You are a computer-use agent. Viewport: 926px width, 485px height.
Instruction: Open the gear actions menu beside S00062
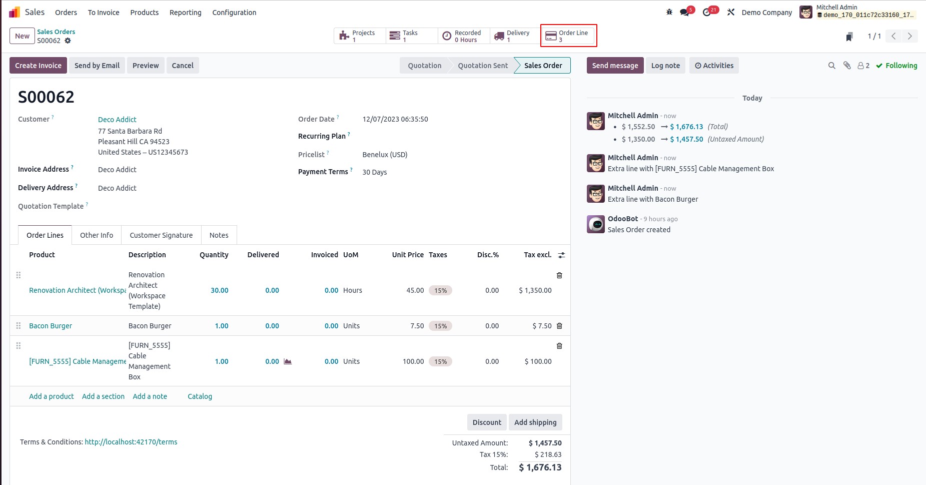coord(68,41)
